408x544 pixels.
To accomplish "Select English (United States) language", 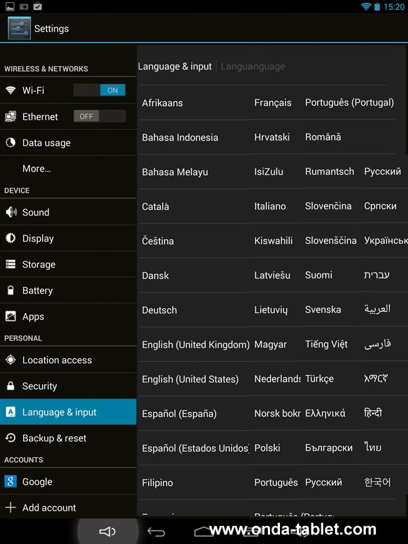I will tap(190, 379).
